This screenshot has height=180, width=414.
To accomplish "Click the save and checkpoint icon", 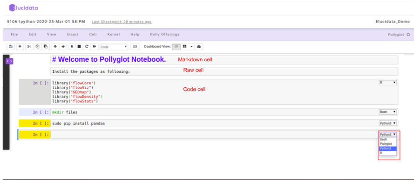I will pyautogui.click(x=11, y=46).
